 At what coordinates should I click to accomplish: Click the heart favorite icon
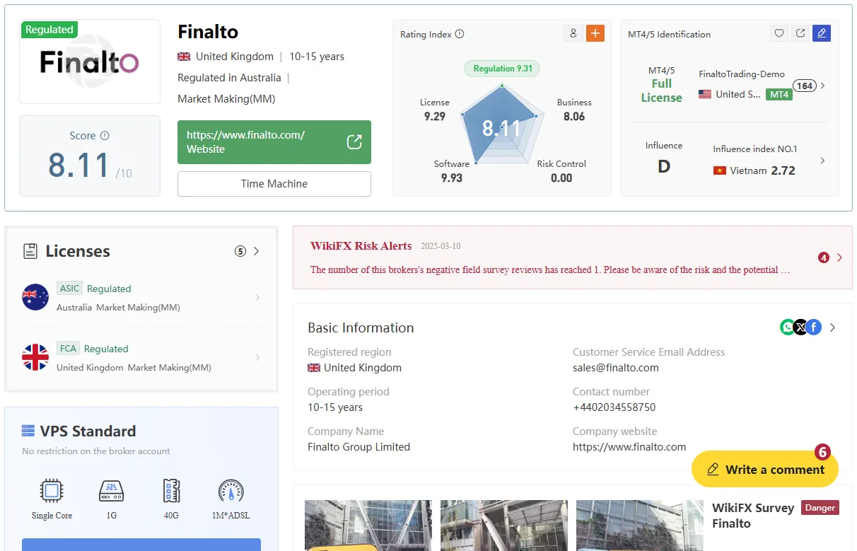[779, 33]
